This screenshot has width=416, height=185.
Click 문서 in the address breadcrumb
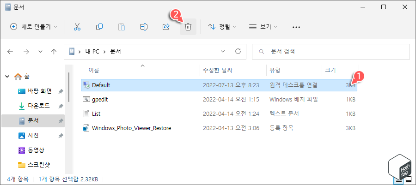pyautogui.click(x=116, y=52)
